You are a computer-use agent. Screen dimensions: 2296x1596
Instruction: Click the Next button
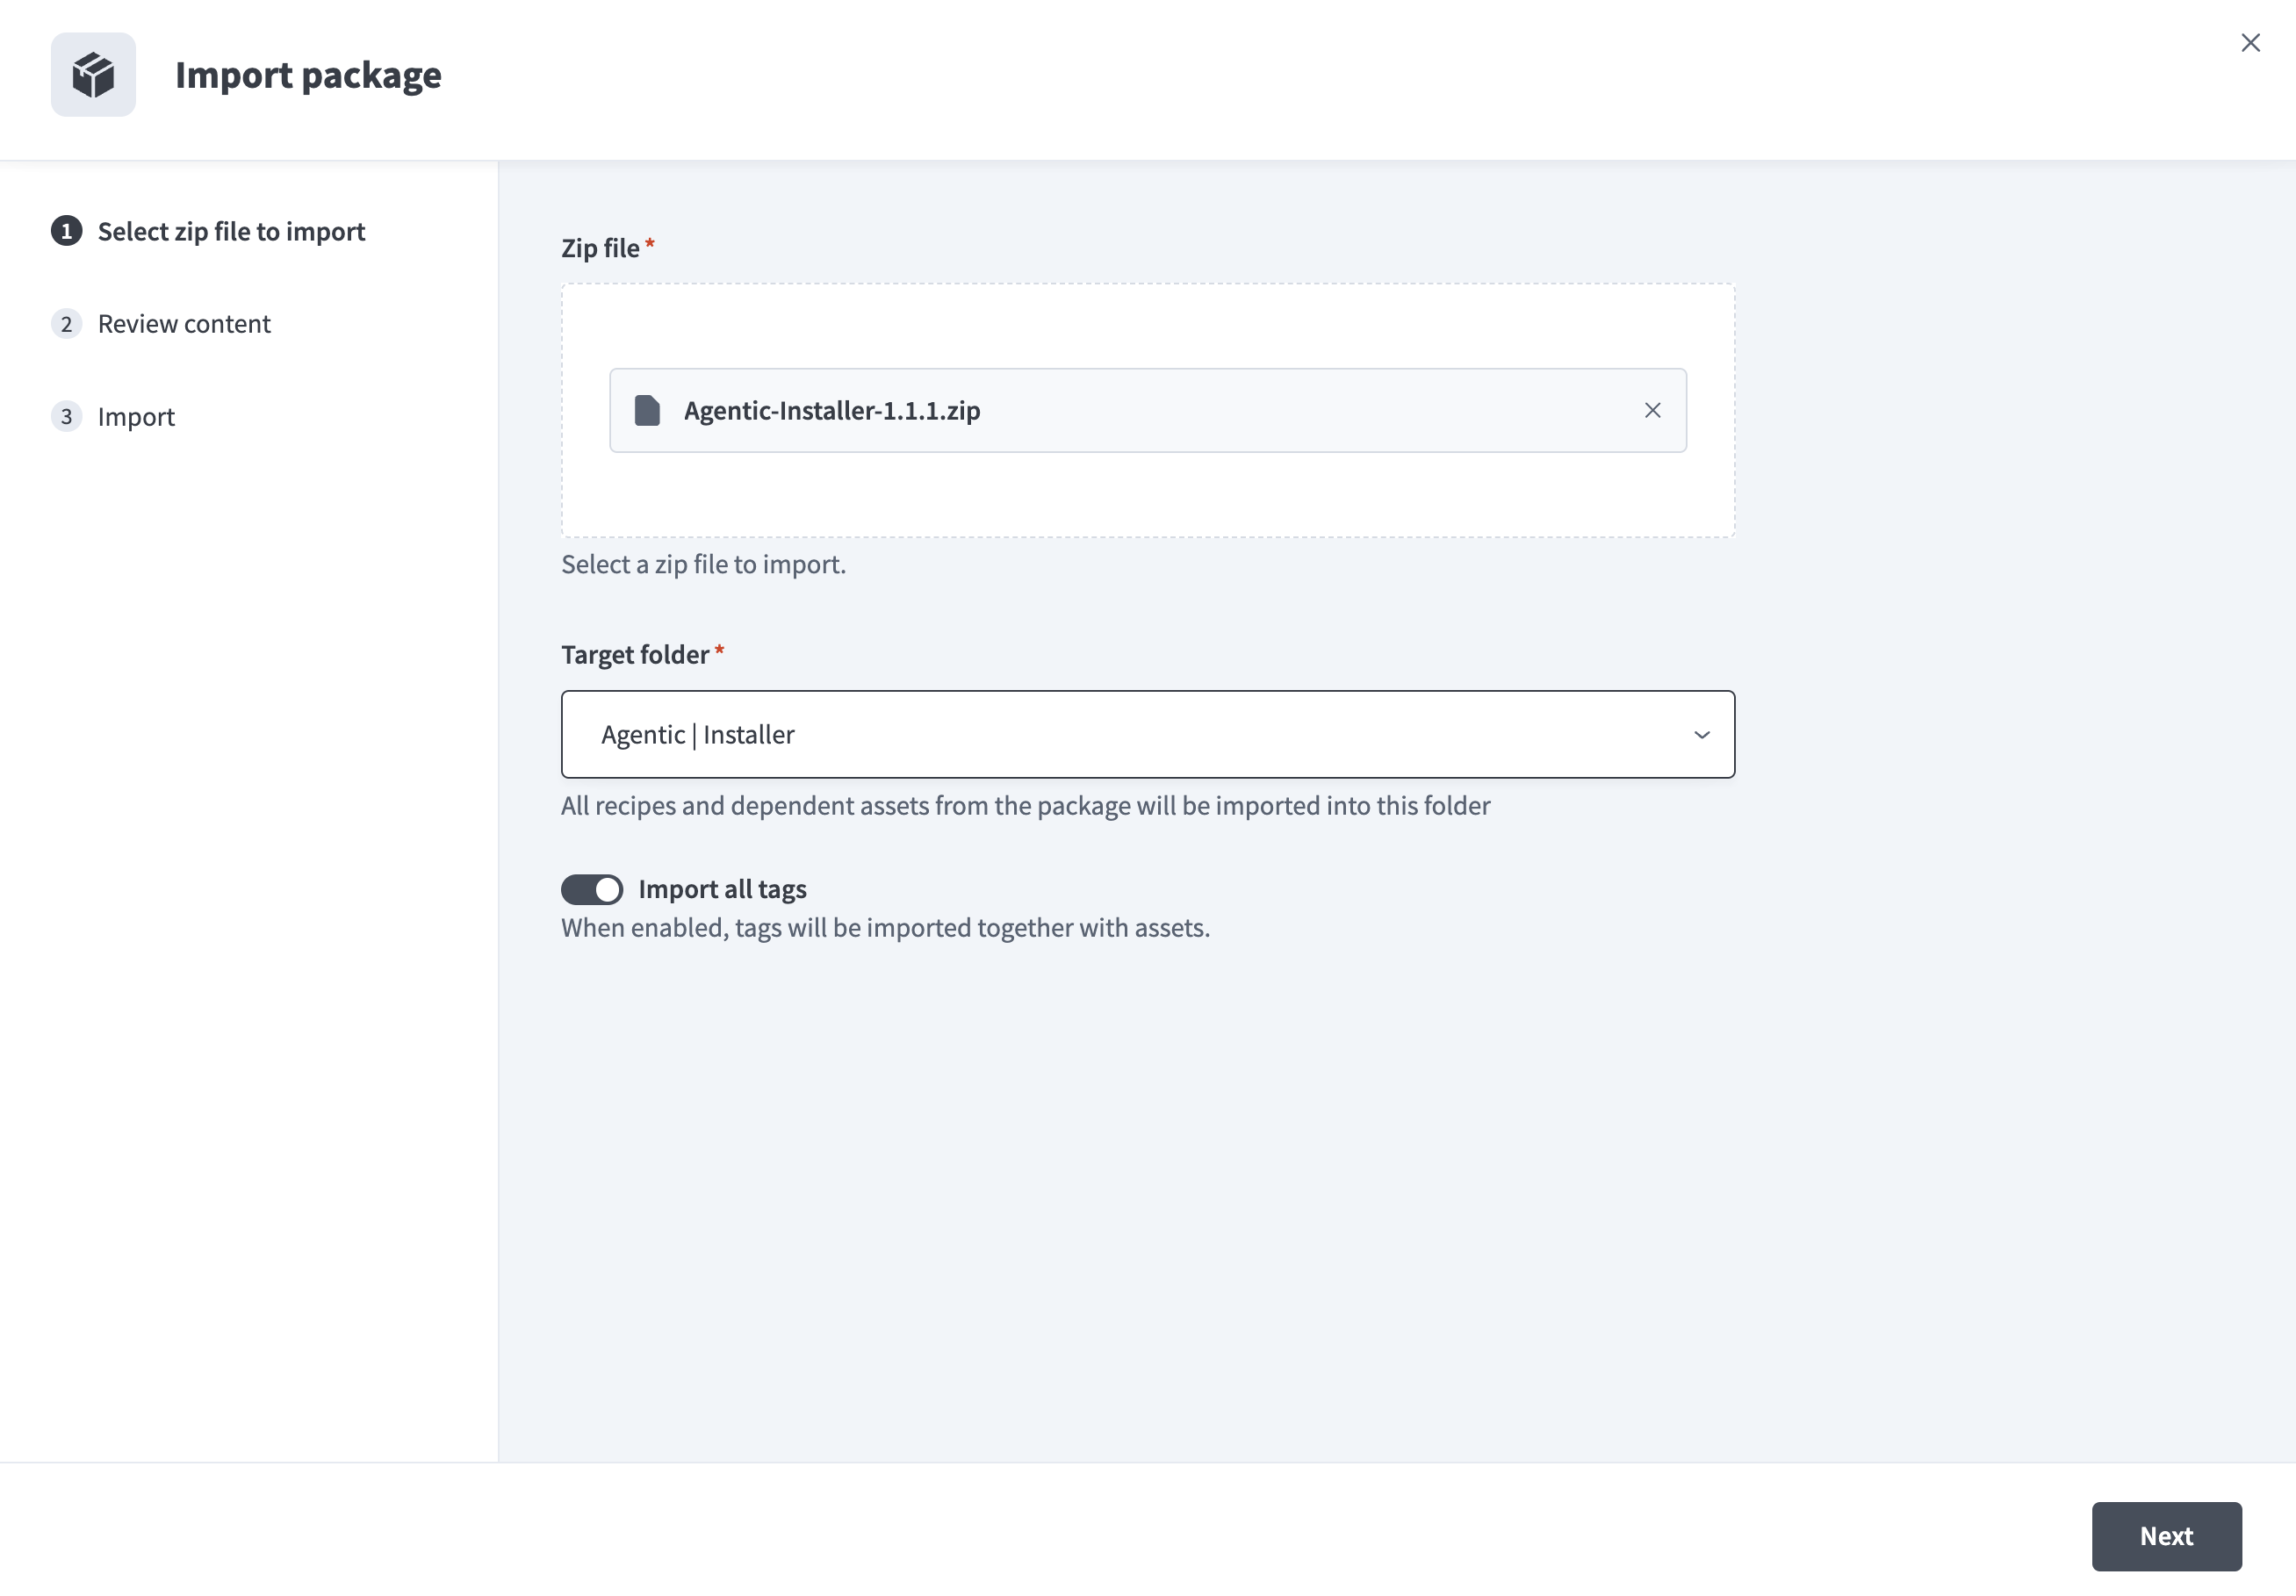pos(2166,1536)
